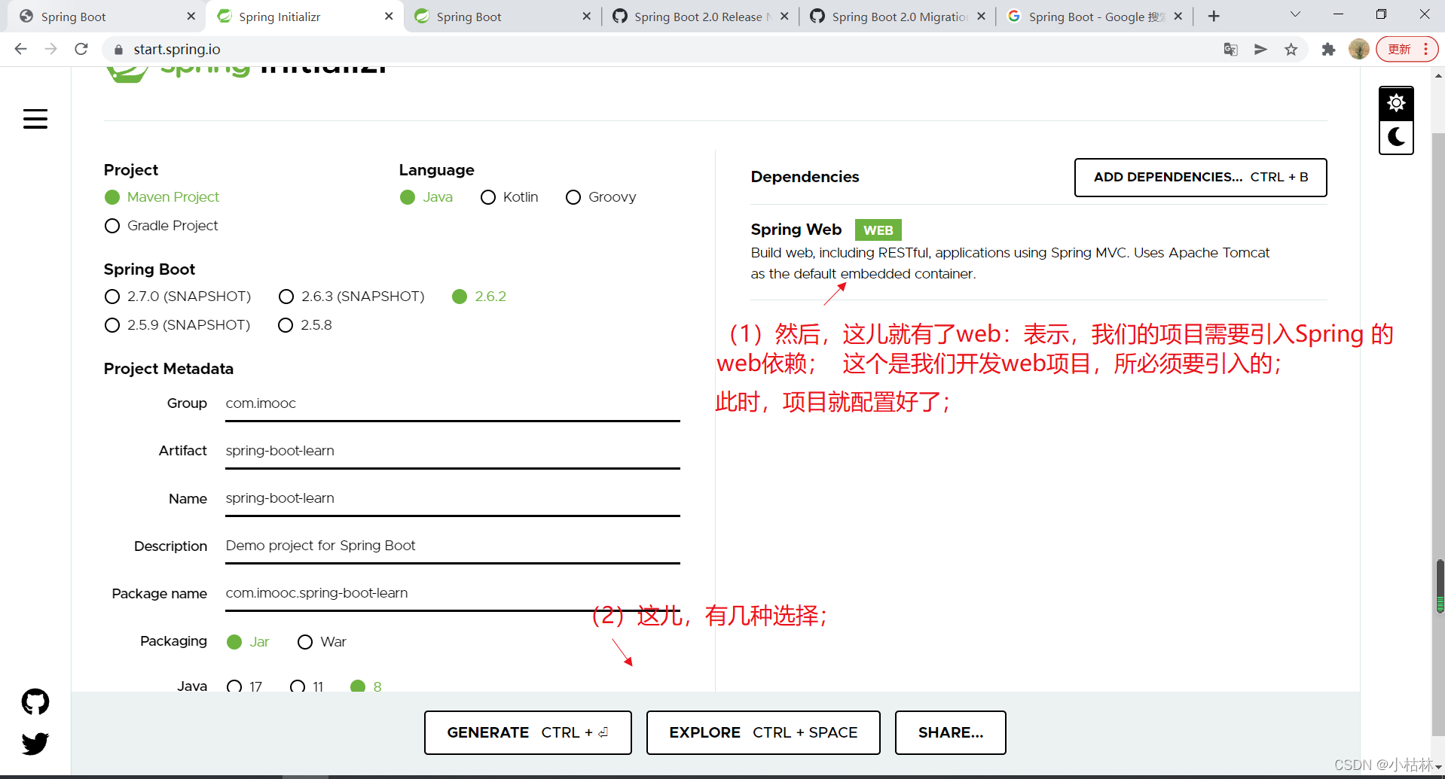Select Gradle Project option
1445x779 pixels.
[112, 226]
